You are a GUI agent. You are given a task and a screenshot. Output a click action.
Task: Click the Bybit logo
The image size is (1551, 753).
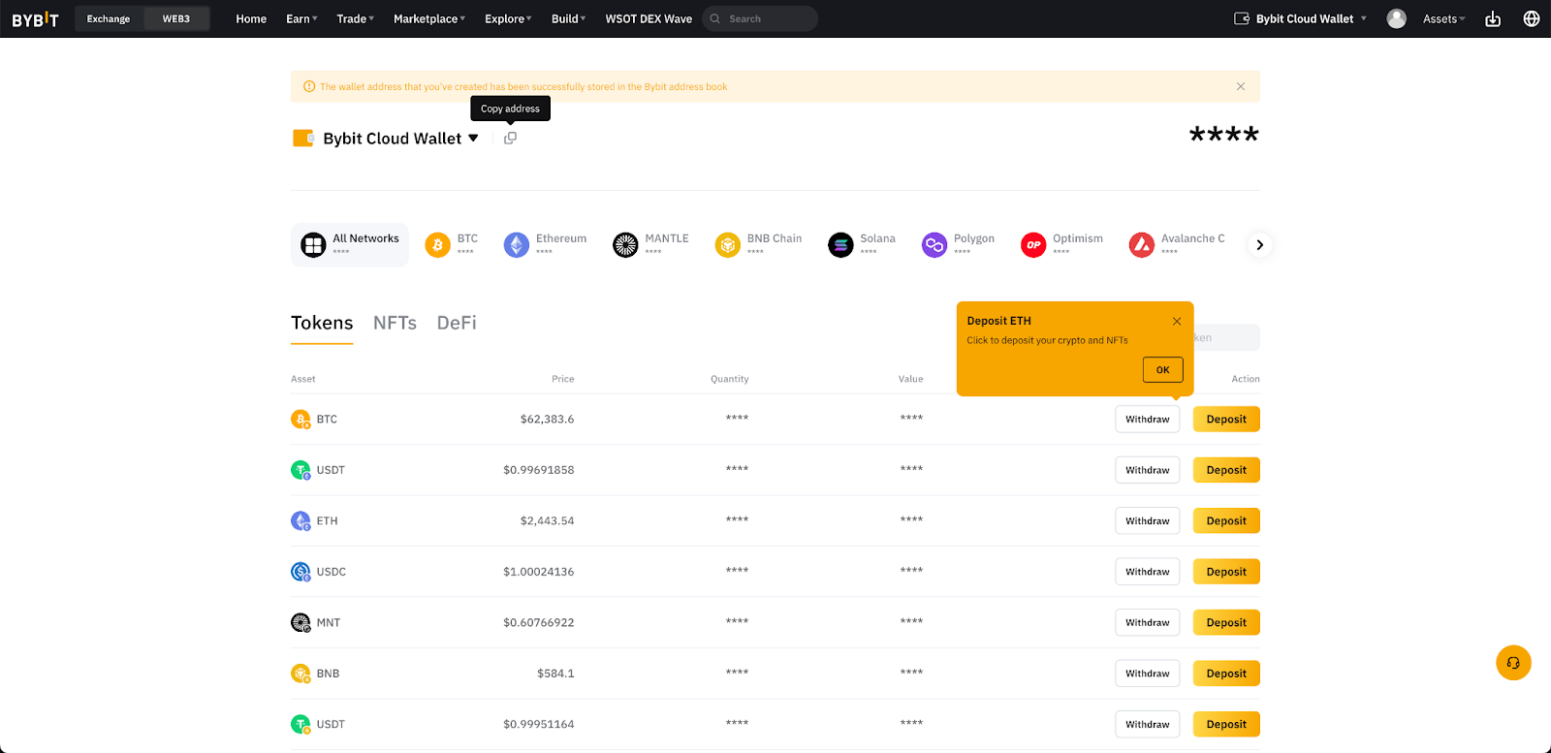pos(35,19)
